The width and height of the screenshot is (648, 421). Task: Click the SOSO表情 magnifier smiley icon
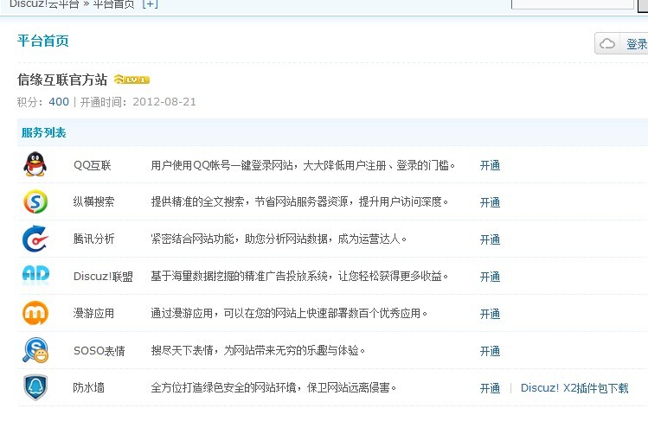pos(35,350)
